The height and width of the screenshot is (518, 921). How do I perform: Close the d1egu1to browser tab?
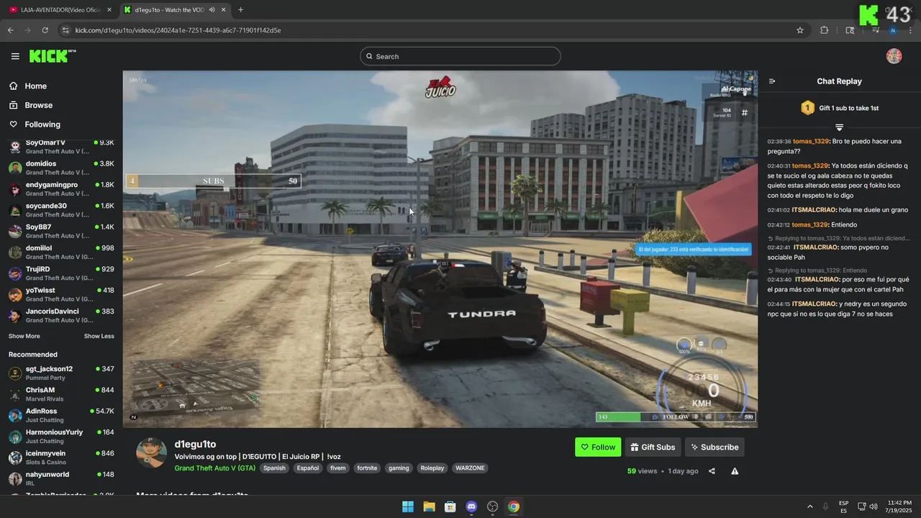click(x=224, y=9)
